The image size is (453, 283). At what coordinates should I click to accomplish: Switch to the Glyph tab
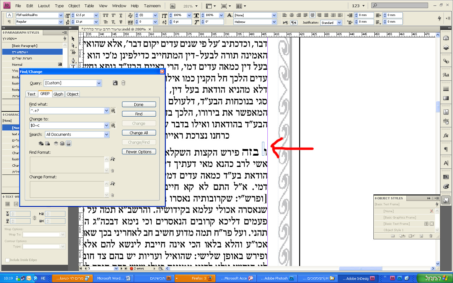tap(58, 94)
